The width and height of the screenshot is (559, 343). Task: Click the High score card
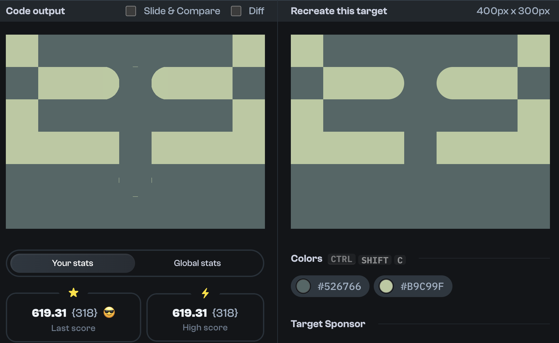point(205,317)
